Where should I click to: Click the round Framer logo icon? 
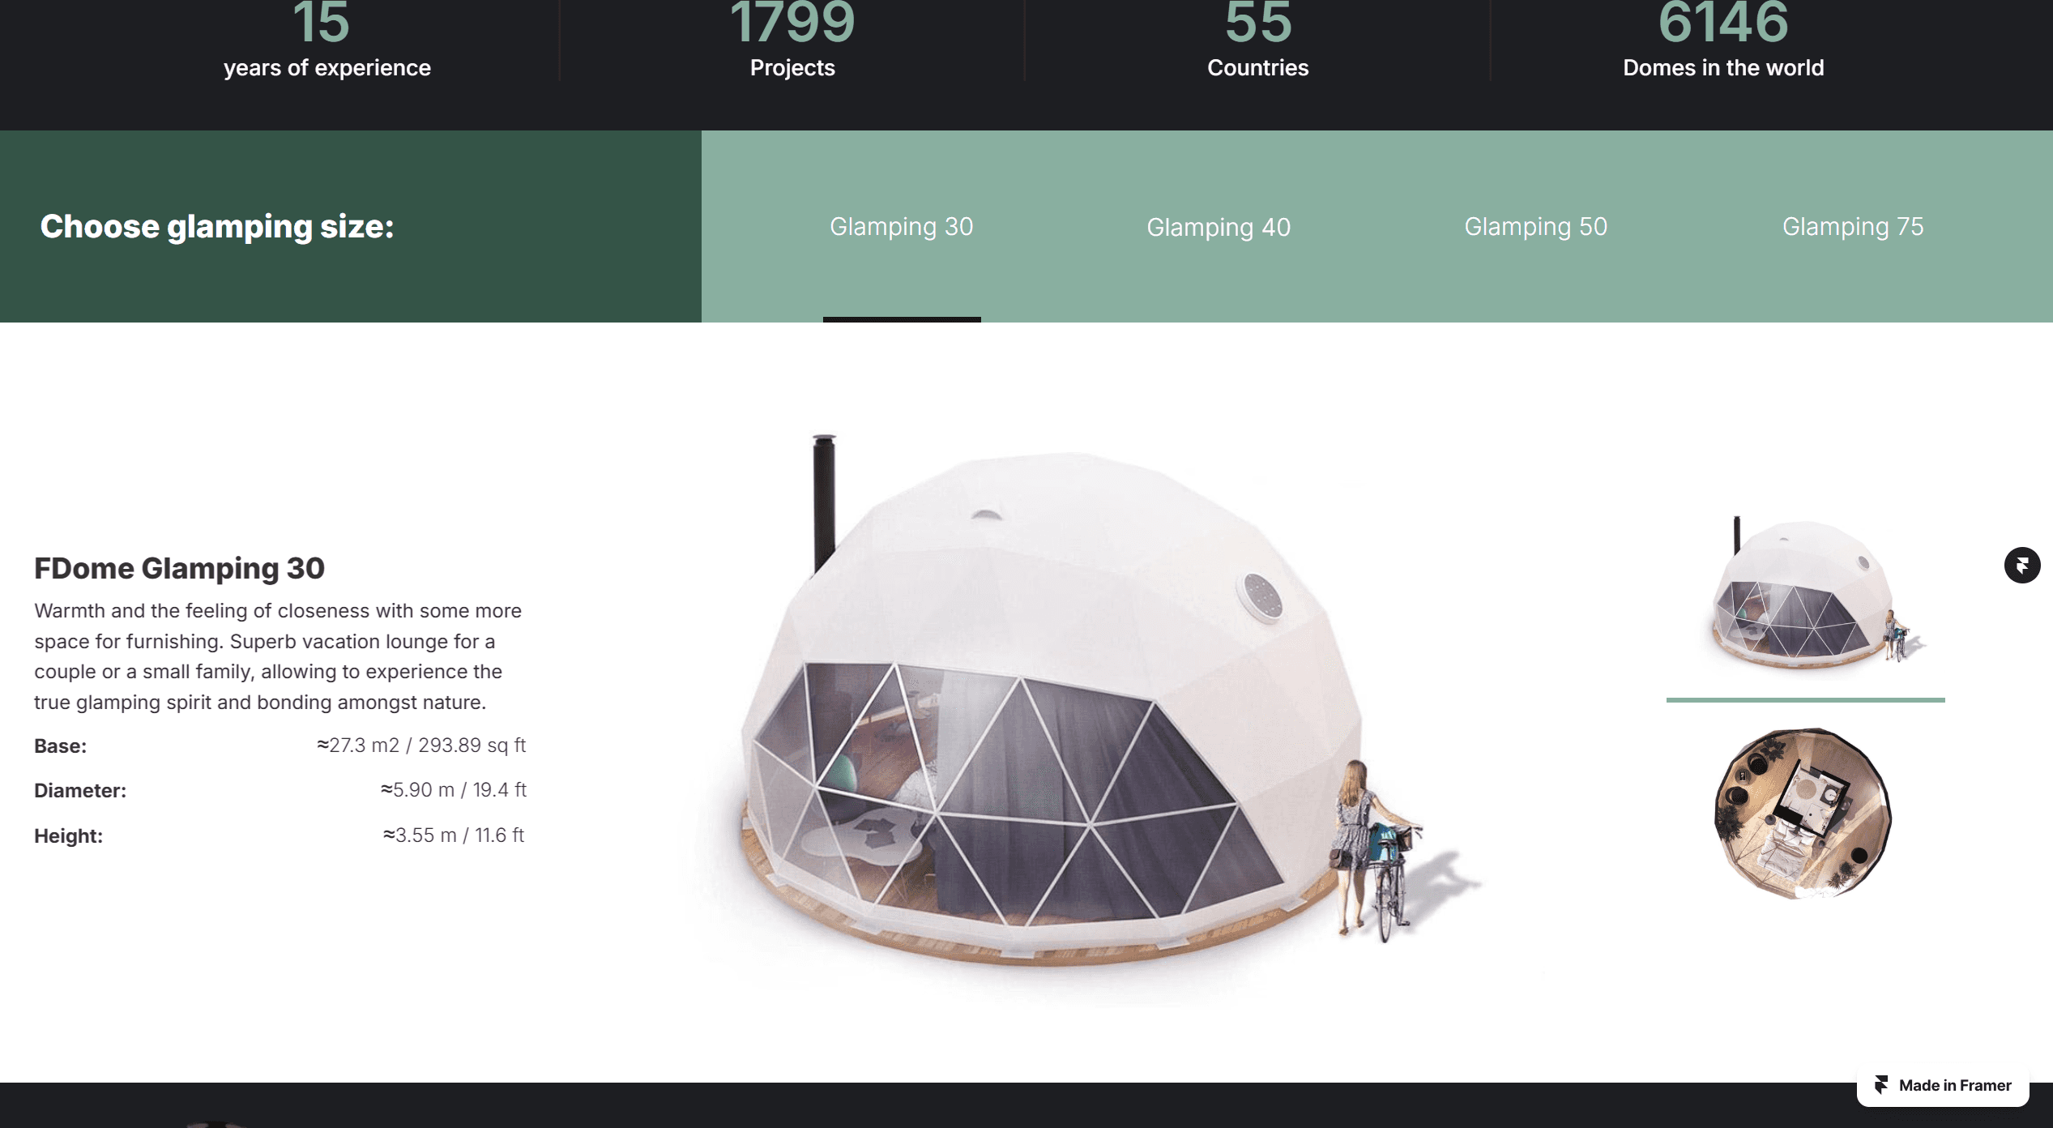click(x=2022, y=565)
